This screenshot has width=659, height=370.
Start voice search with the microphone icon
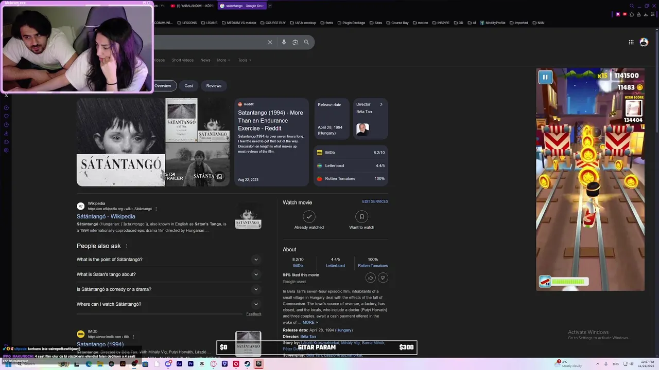click(x=284, y=42)
